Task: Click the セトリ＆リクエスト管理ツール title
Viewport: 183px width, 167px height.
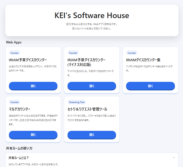Action: pyautogui.click(x=87, y=109)
